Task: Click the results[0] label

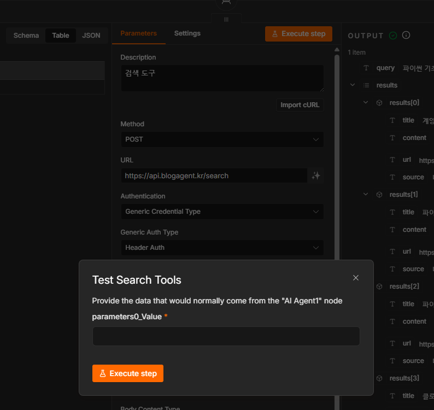Action: click(x=404, y=103)
